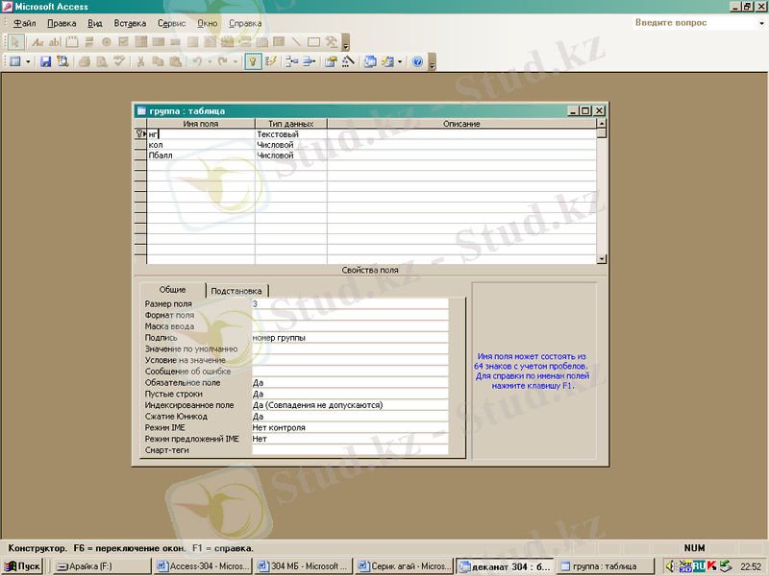Toggle the Primary Key toolbar button
This screenshot has height=576, width=769.
click(253, 61)
